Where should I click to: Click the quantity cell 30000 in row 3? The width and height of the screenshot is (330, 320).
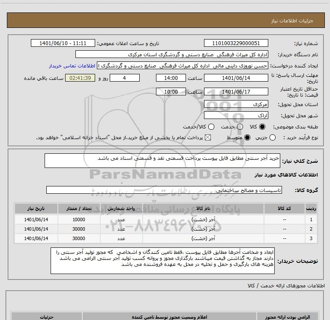79,238
